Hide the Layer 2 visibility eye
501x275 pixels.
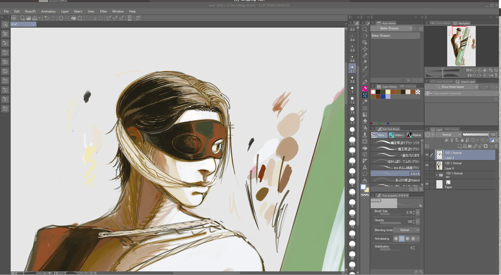pos(427,155)
